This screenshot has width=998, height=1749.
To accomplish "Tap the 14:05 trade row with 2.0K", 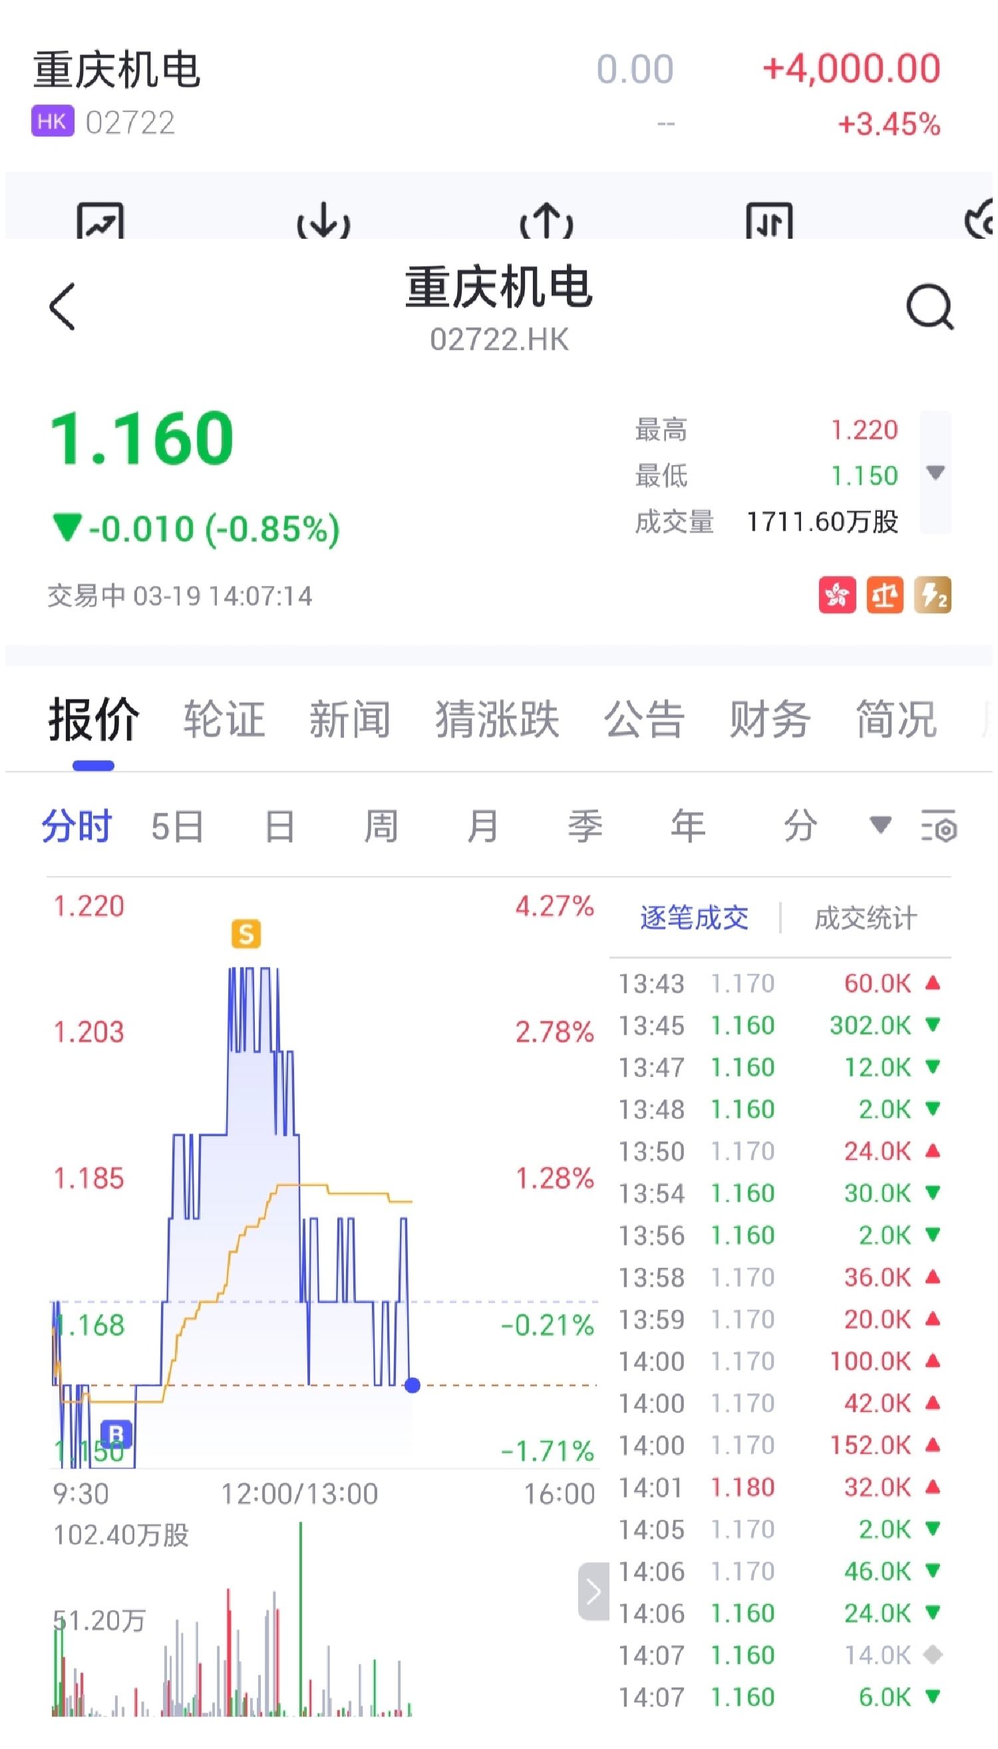I will tap(779, 1528).
